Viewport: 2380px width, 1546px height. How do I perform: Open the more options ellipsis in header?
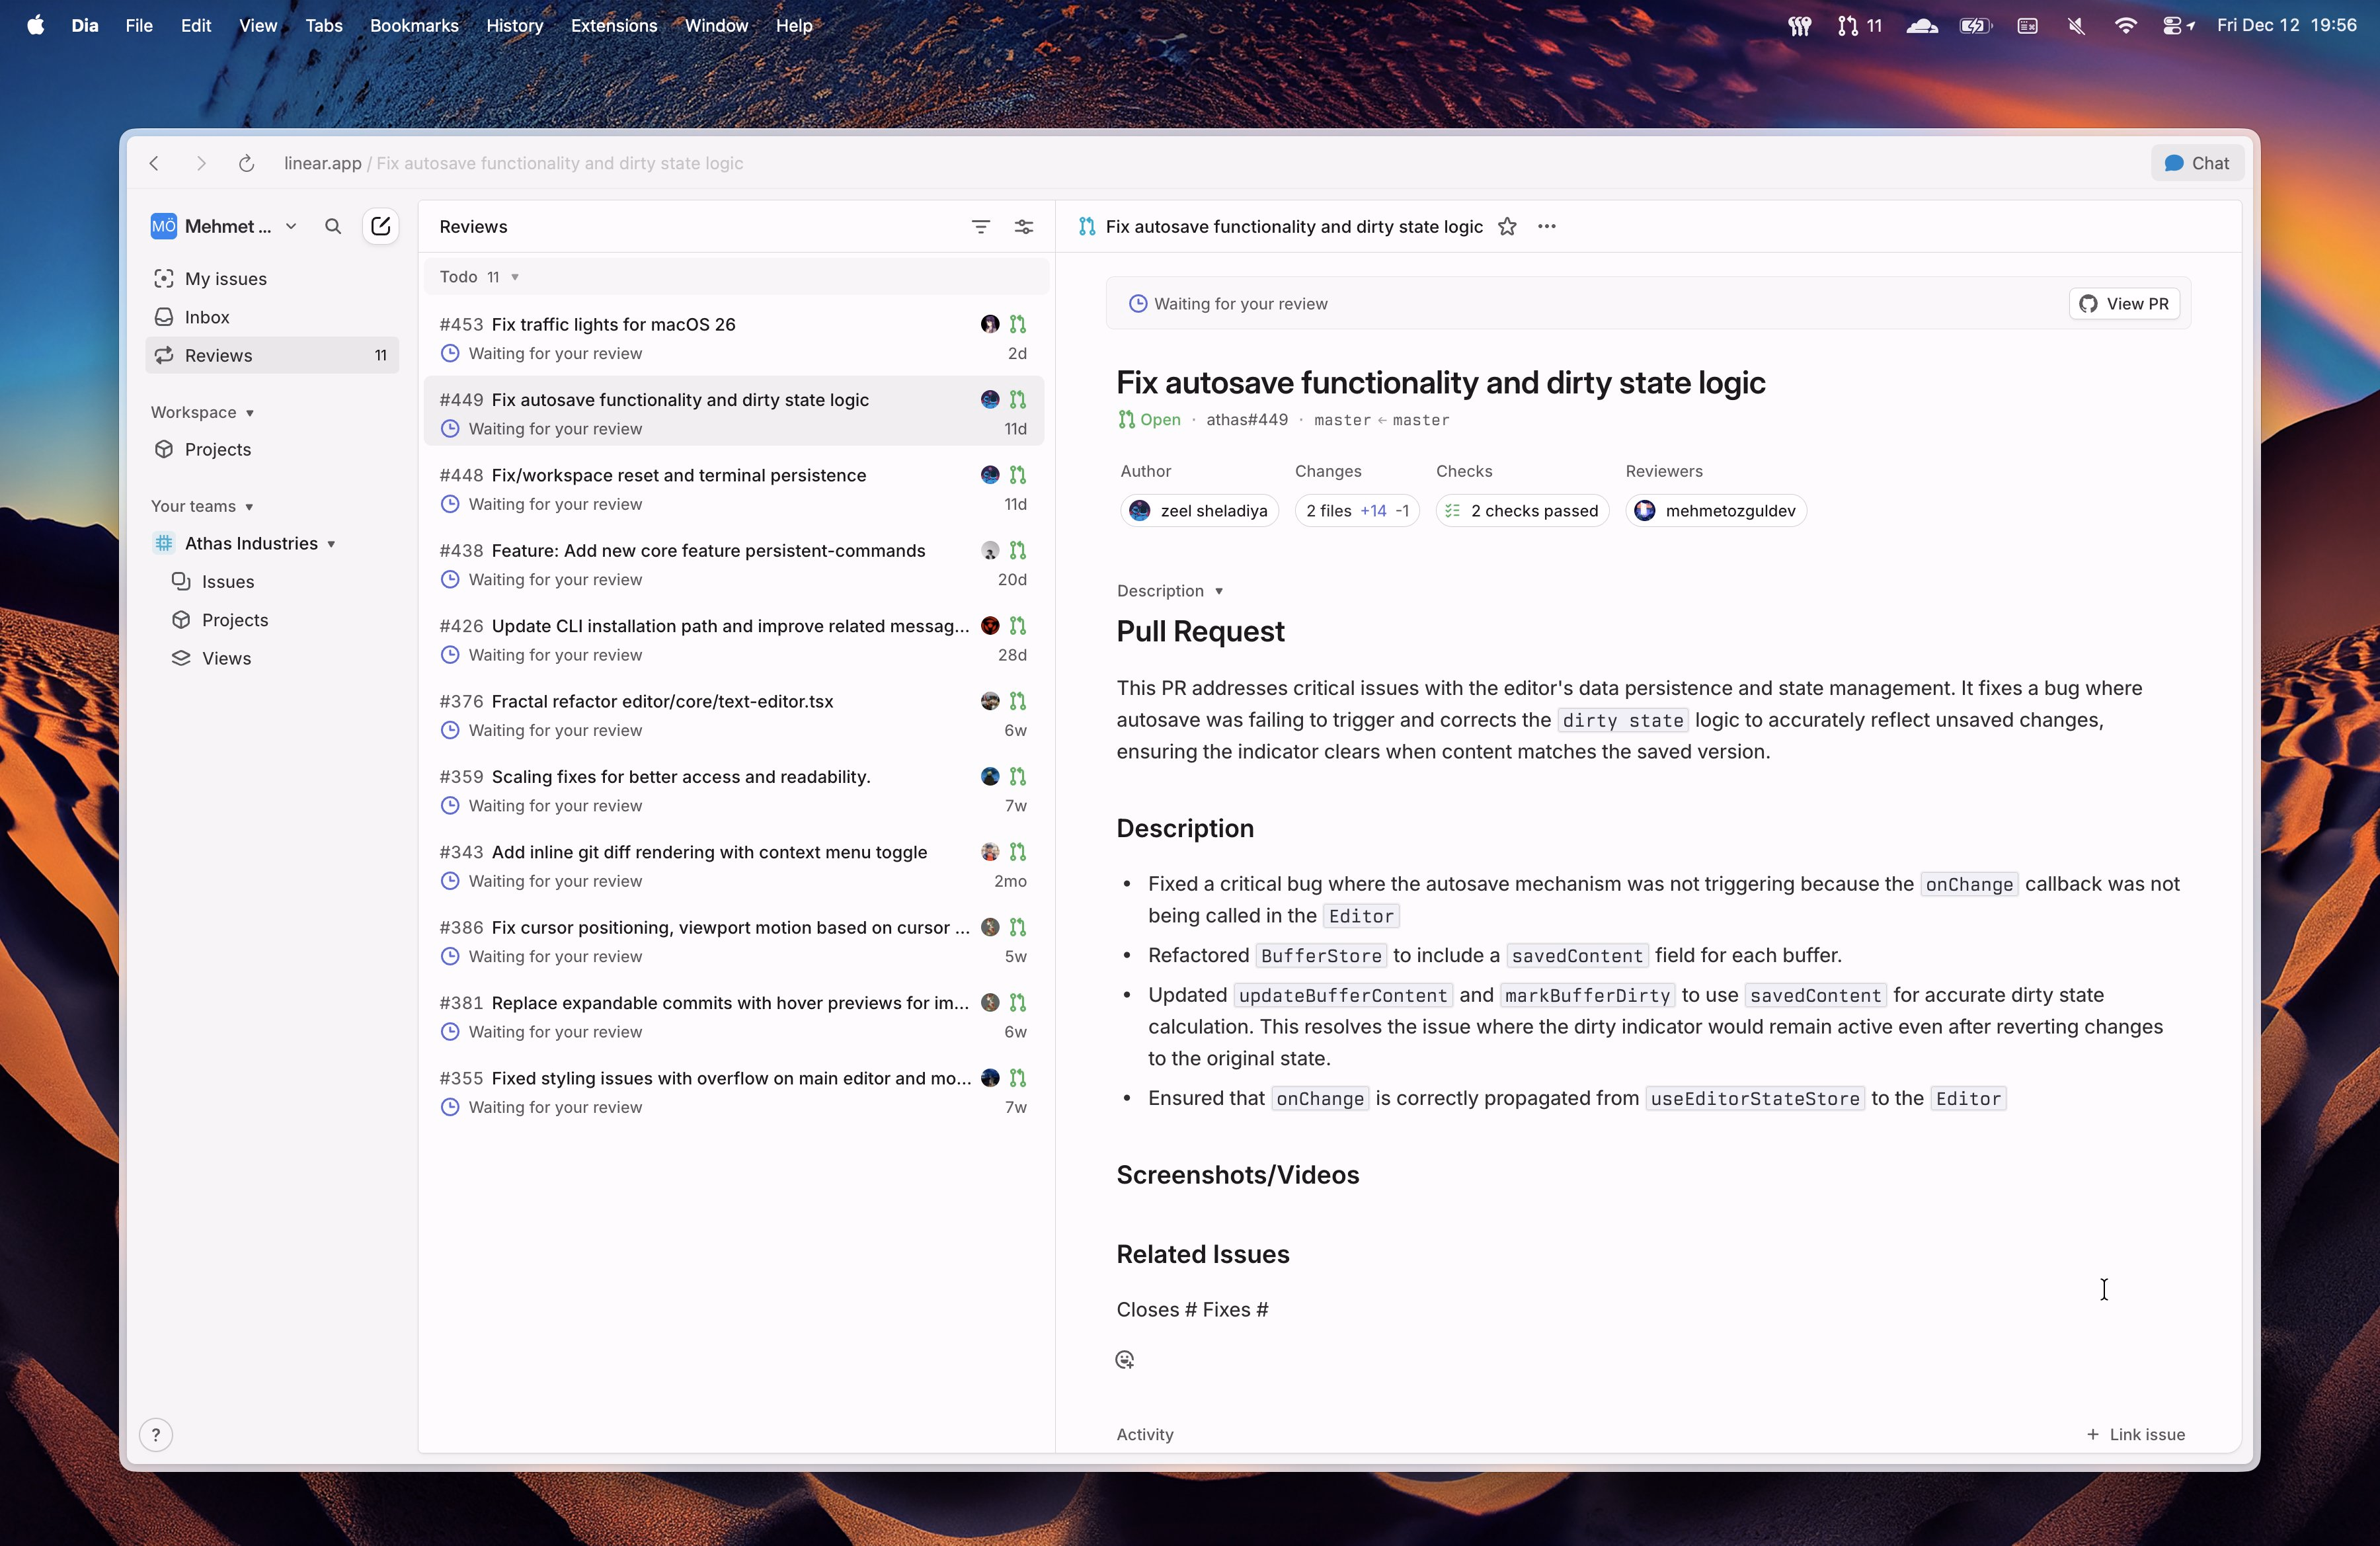[x=1547, y=227]
